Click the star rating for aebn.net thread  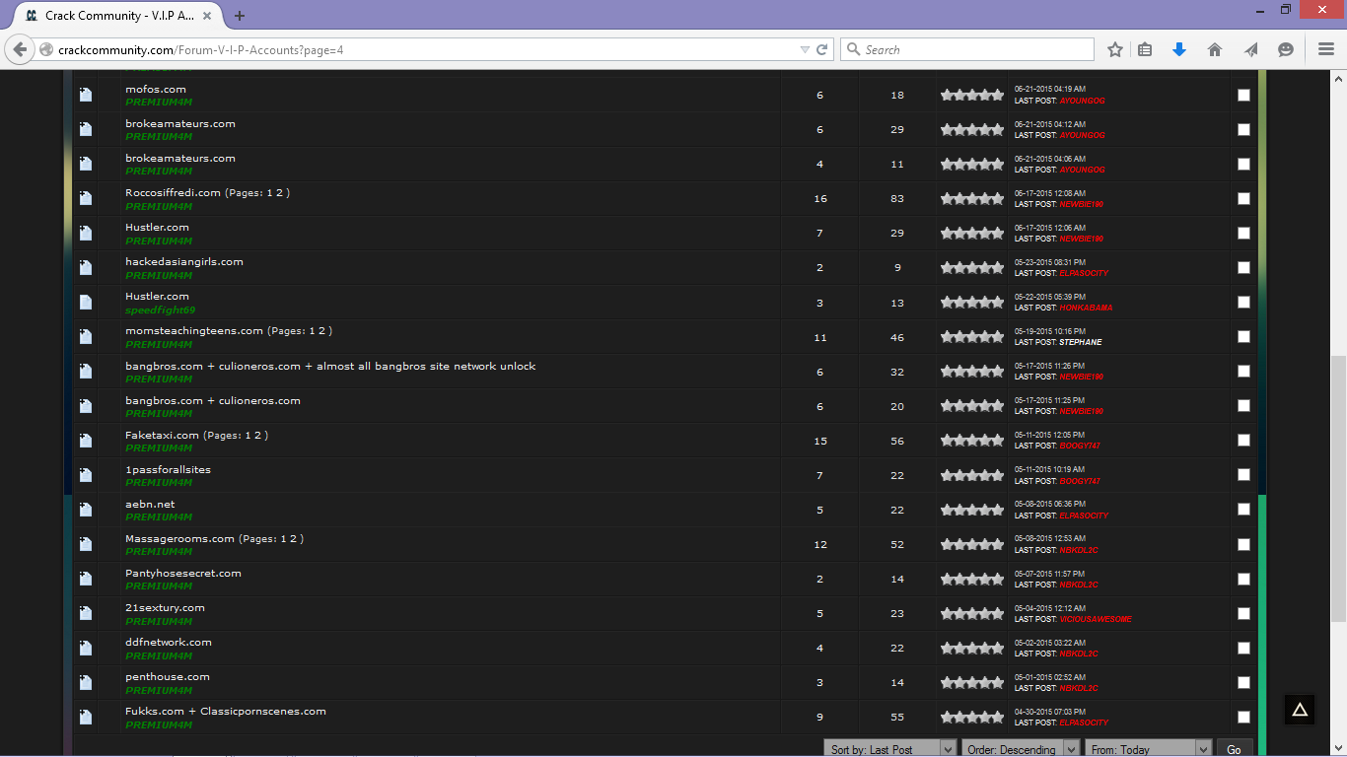[971, 511]
